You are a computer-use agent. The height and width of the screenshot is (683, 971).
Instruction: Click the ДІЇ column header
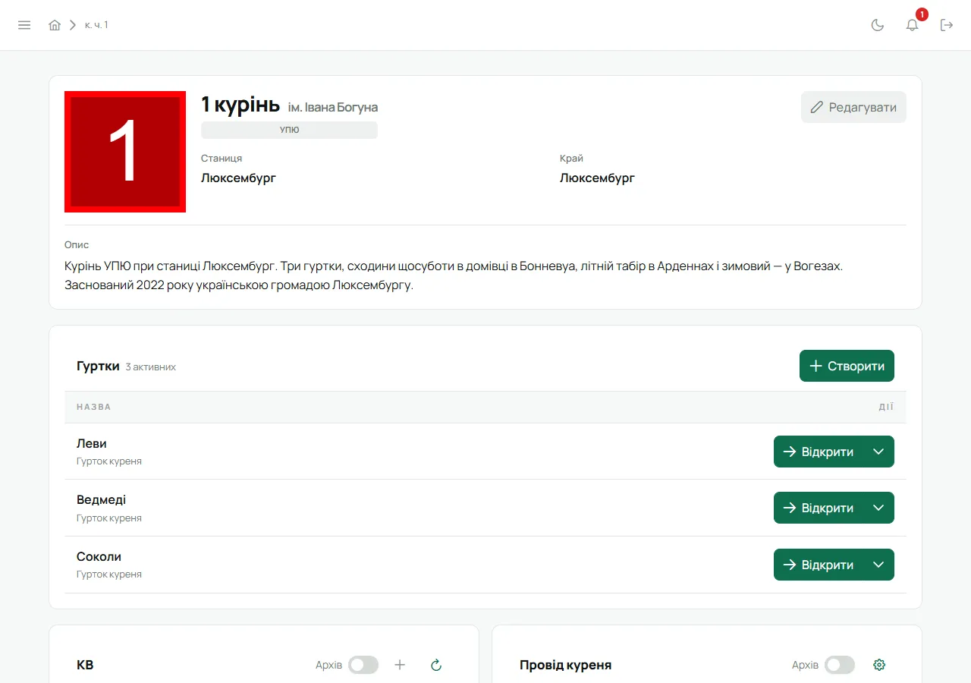[x=886, y=407]
